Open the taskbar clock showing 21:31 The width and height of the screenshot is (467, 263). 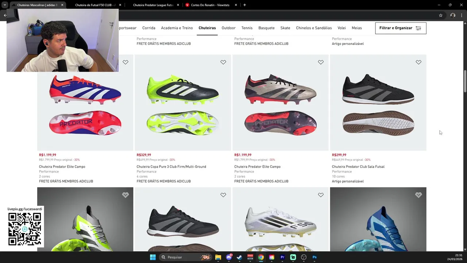click(455, 257)
